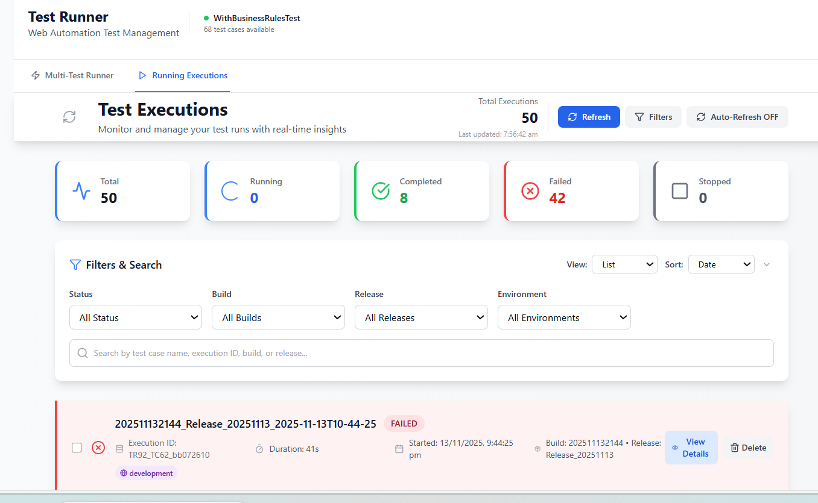The width and height of the screenshot is (818, 503).
Task: Select the Running Executions tab
Action: [183, 75]
